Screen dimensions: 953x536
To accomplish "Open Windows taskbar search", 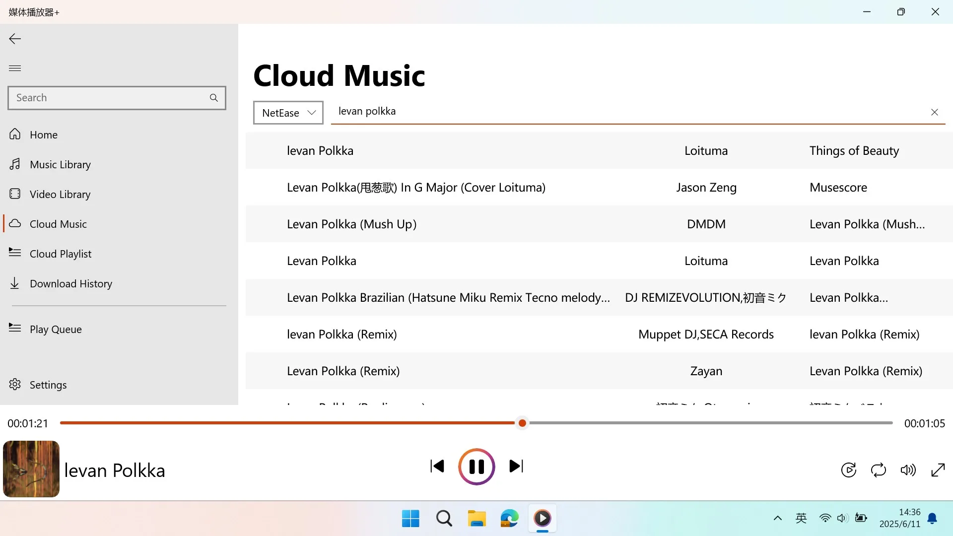I will (x=444, y=519).
